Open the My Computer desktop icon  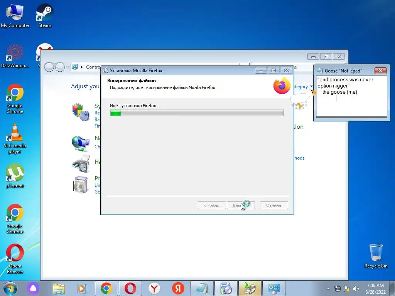click(x=15, y=15)
